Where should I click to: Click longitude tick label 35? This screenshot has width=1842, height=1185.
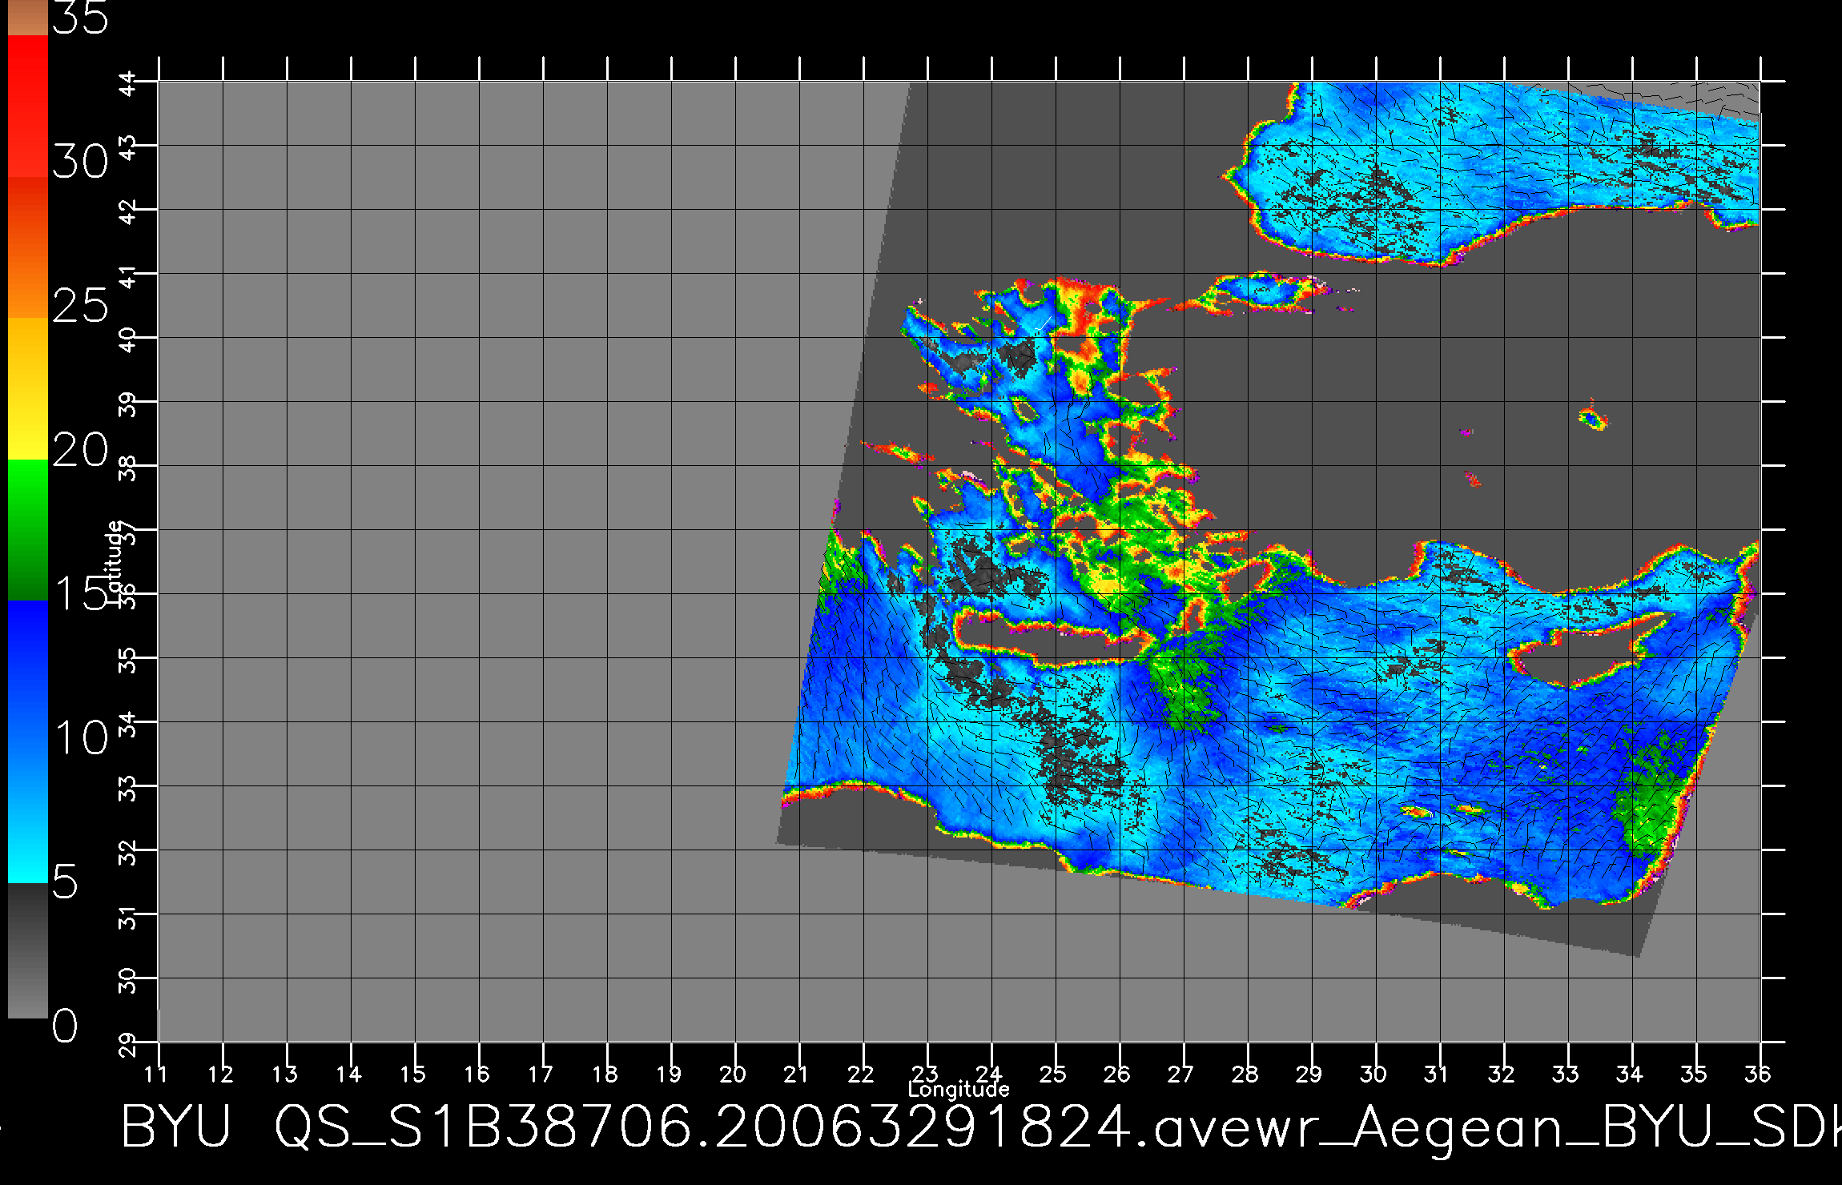click(1694, 1075)
